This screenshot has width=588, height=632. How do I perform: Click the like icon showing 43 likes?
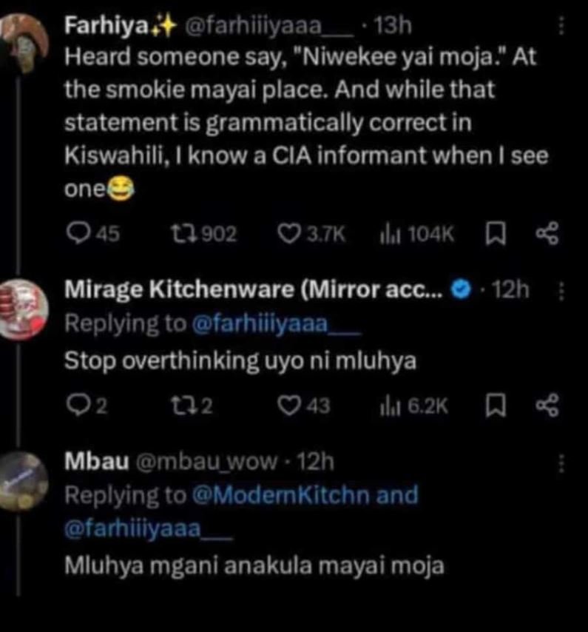point(290,405)
